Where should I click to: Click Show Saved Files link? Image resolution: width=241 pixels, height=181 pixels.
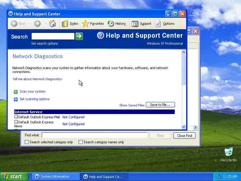[132, 105]
